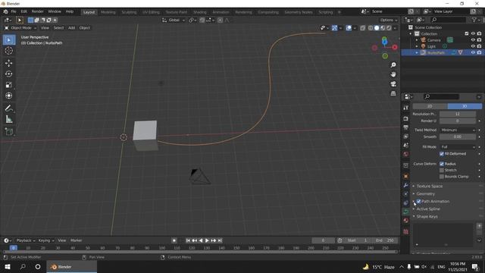Expand the Texture Space panel
Screen dimensions: 485x273
(430, 186)
